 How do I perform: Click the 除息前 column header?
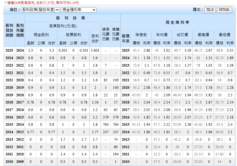pos(141,35)
